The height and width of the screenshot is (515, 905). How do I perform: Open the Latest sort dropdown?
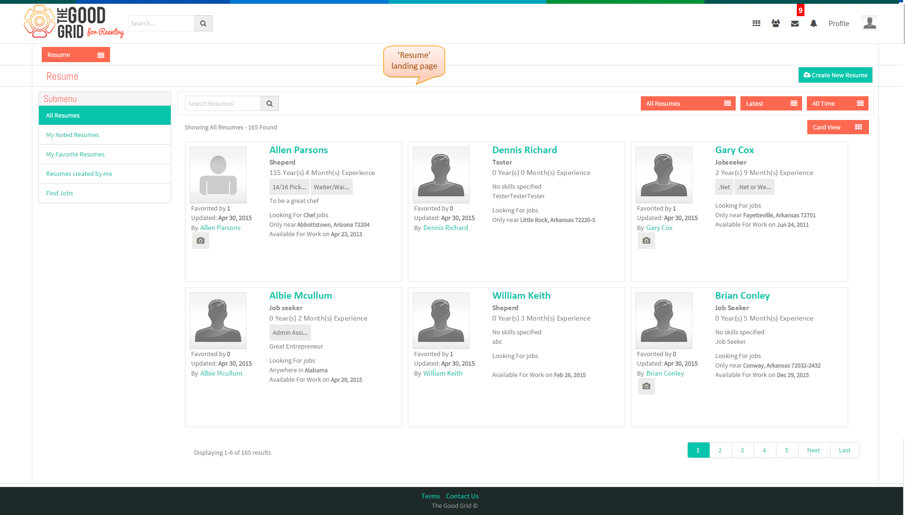tap(771, 103)
